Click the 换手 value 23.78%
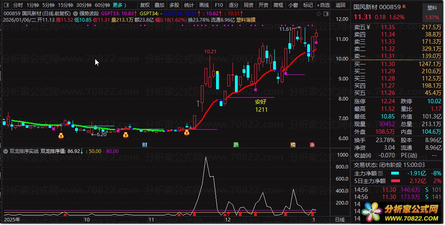 click(386, 140)
